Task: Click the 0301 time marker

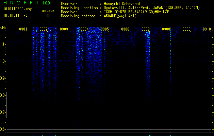Action: pos(23,29)
